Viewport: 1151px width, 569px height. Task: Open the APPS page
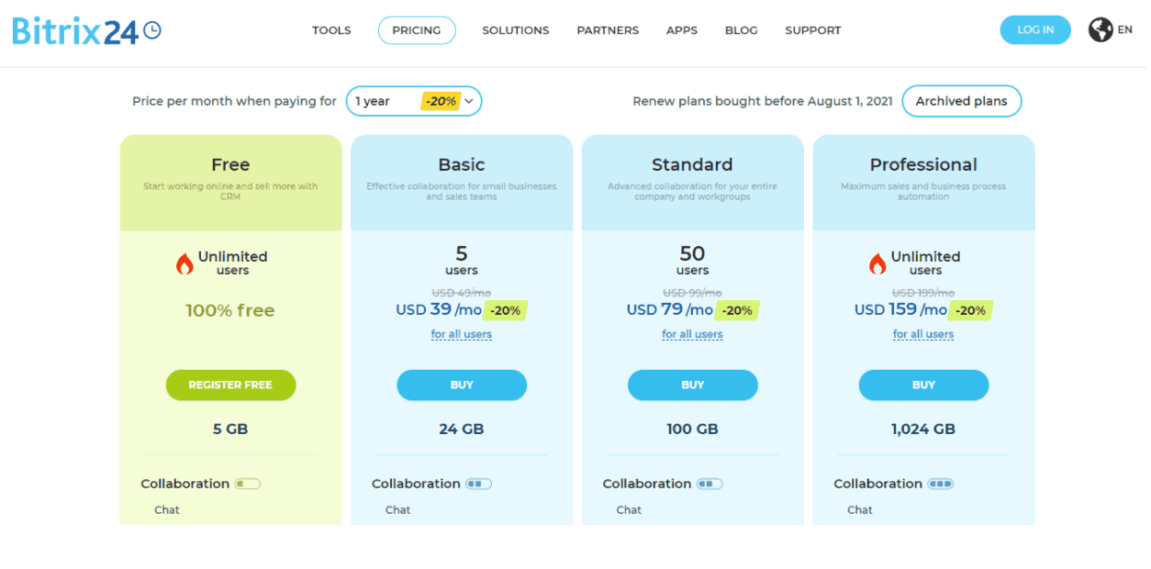(682, 29)
